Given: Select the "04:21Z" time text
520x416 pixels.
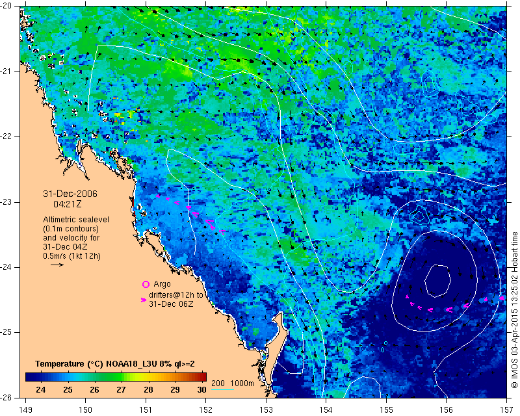Looking at the screenshot, I should coord(68,204).
